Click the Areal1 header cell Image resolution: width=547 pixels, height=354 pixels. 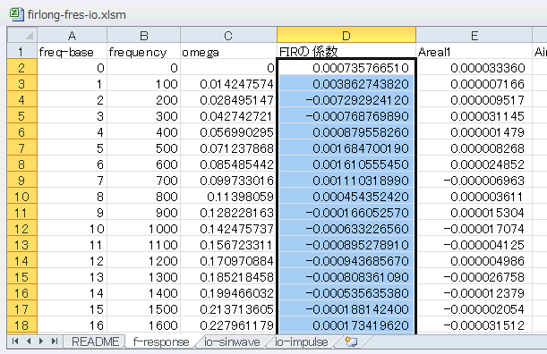[474, 52]
